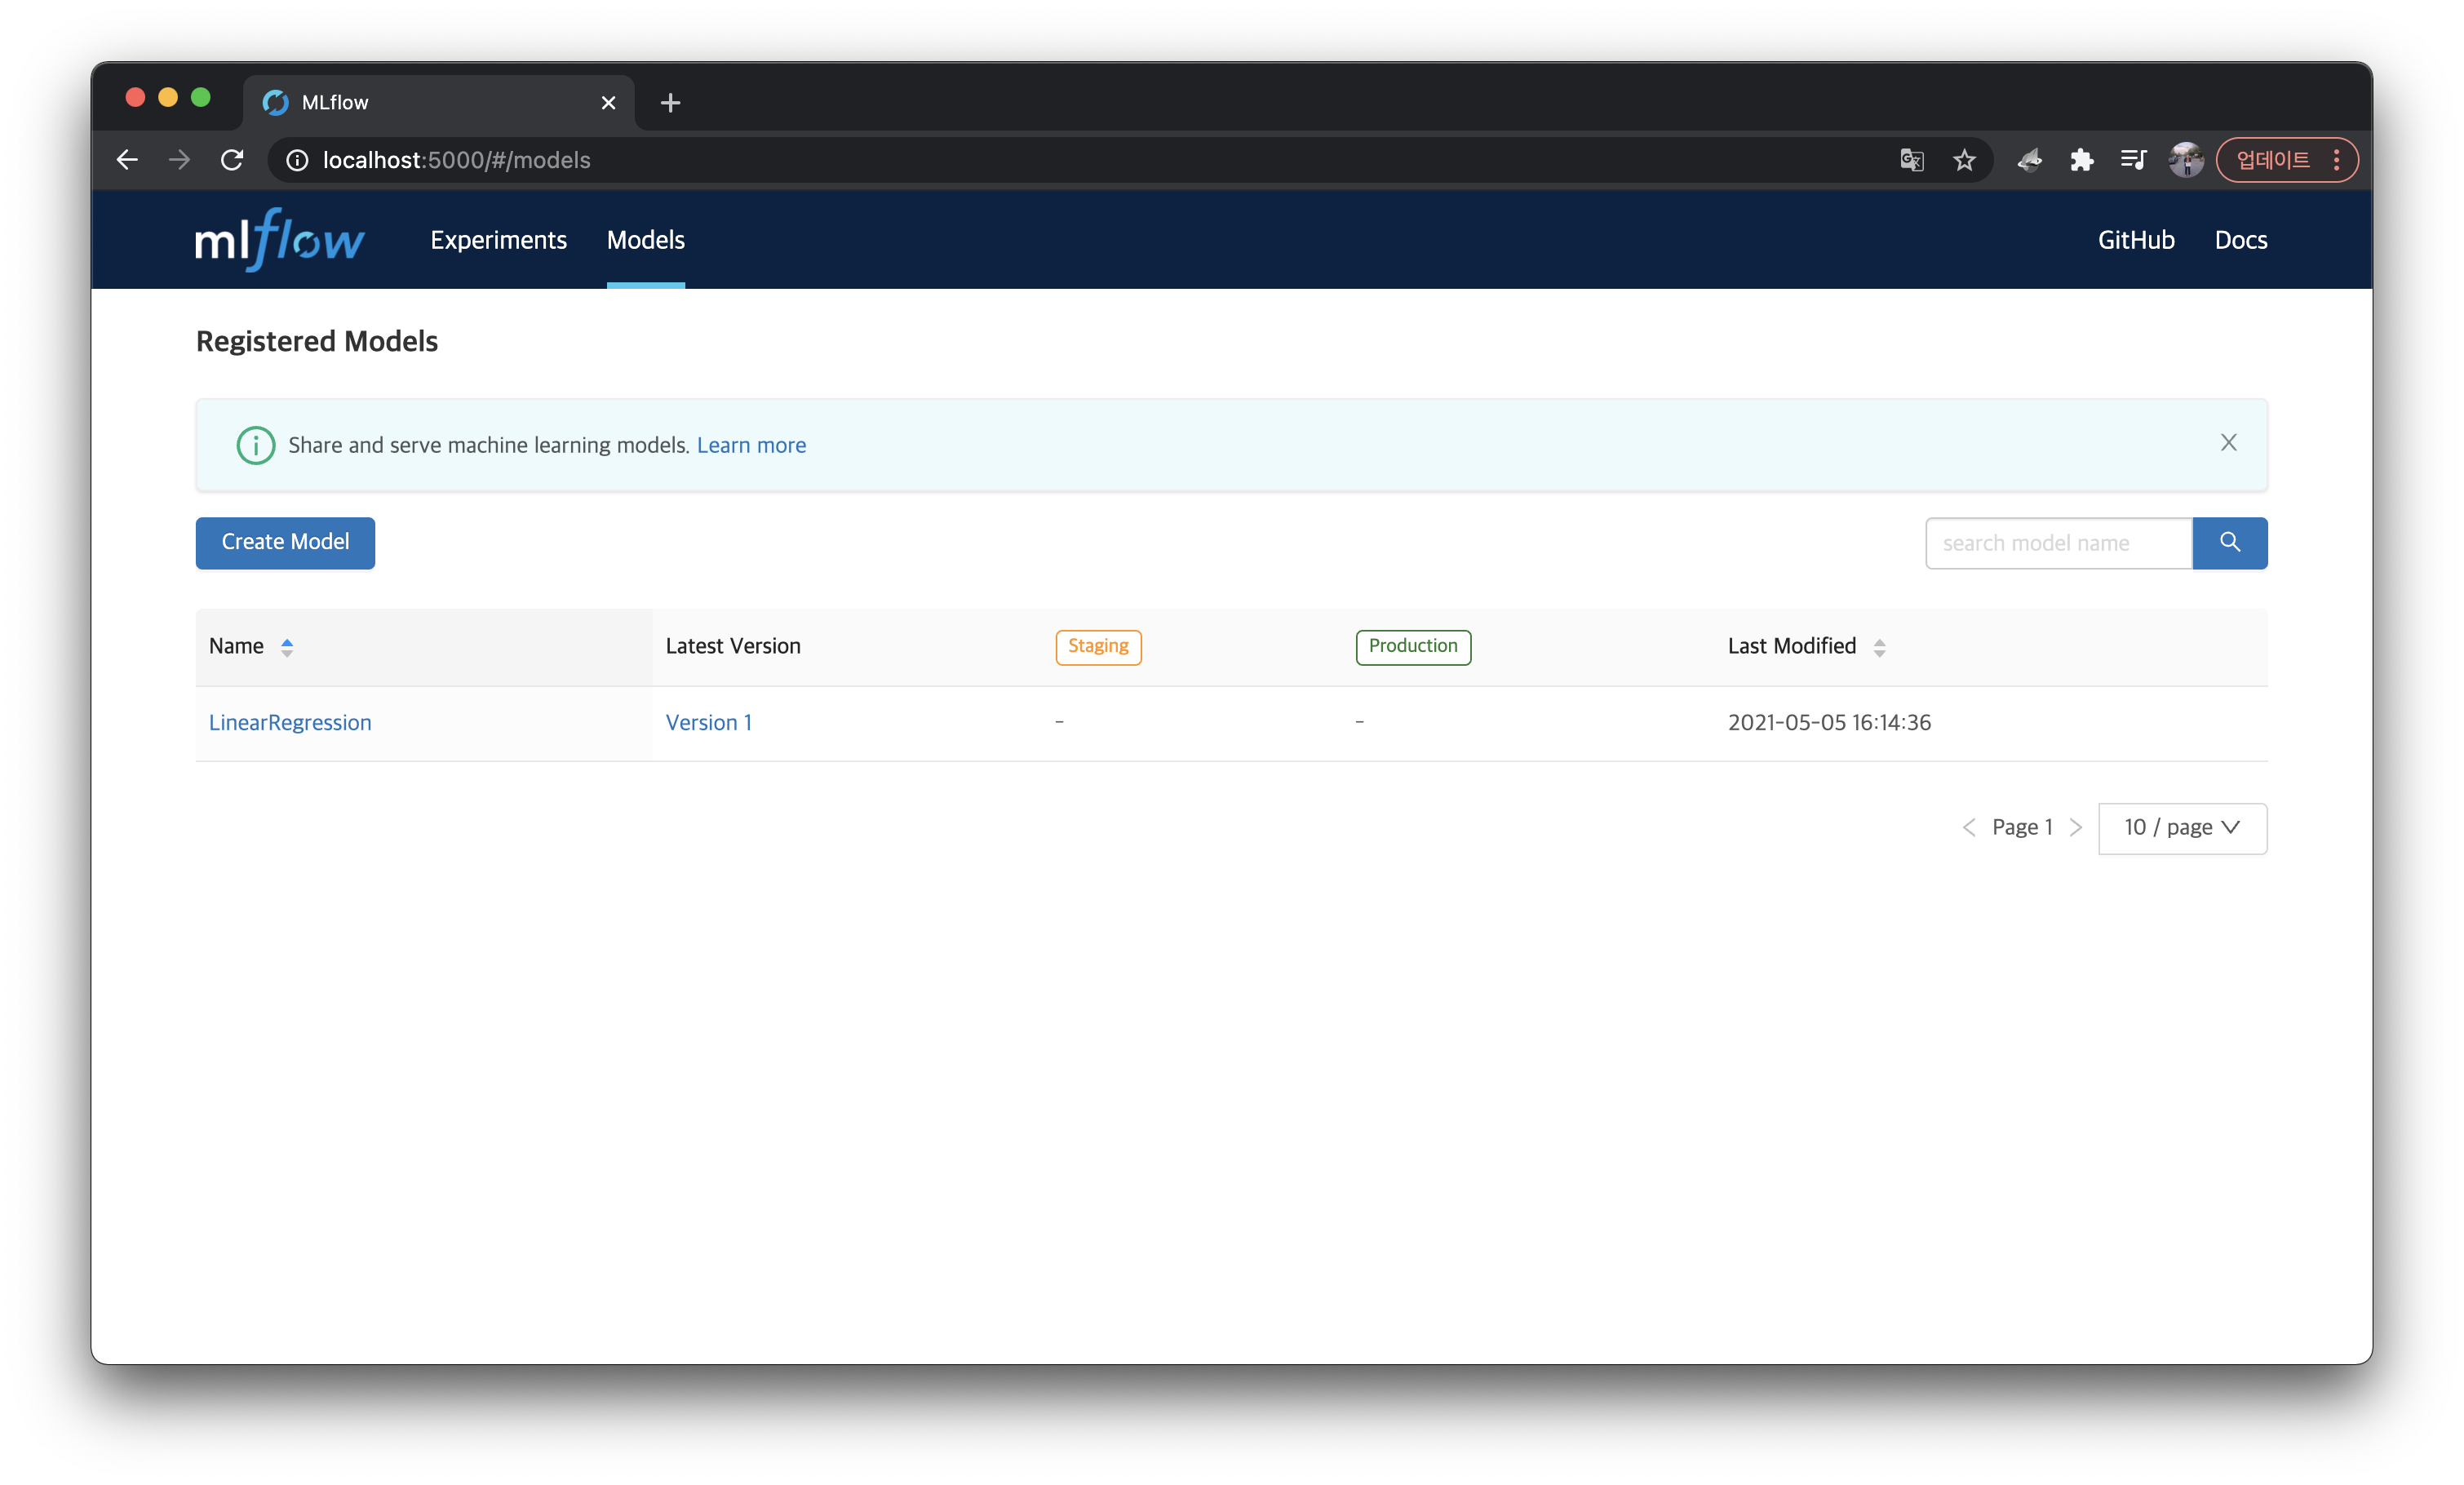Open Chrome three-dot update menu

2336,160
